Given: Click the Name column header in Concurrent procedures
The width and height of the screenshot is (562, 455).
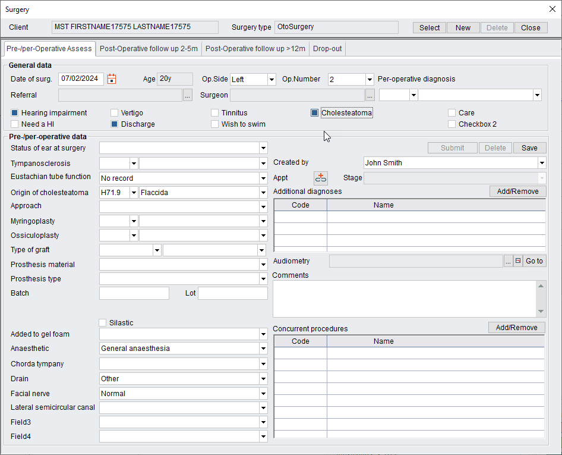Looking at the screenshot, I should tap(435, 341).
